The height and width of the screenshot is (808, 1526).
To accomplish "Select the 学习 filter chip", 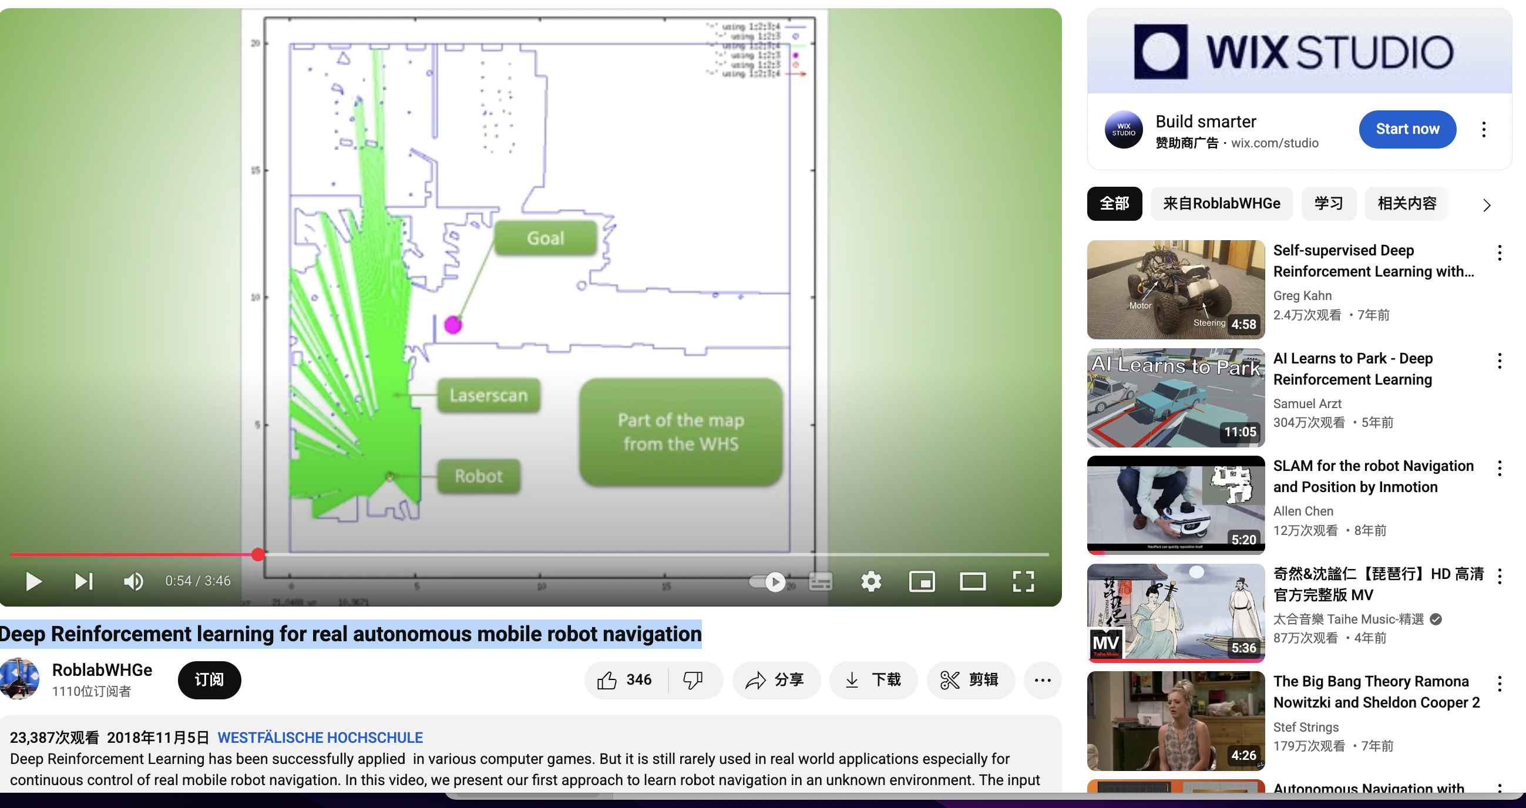I will 1328,203.
